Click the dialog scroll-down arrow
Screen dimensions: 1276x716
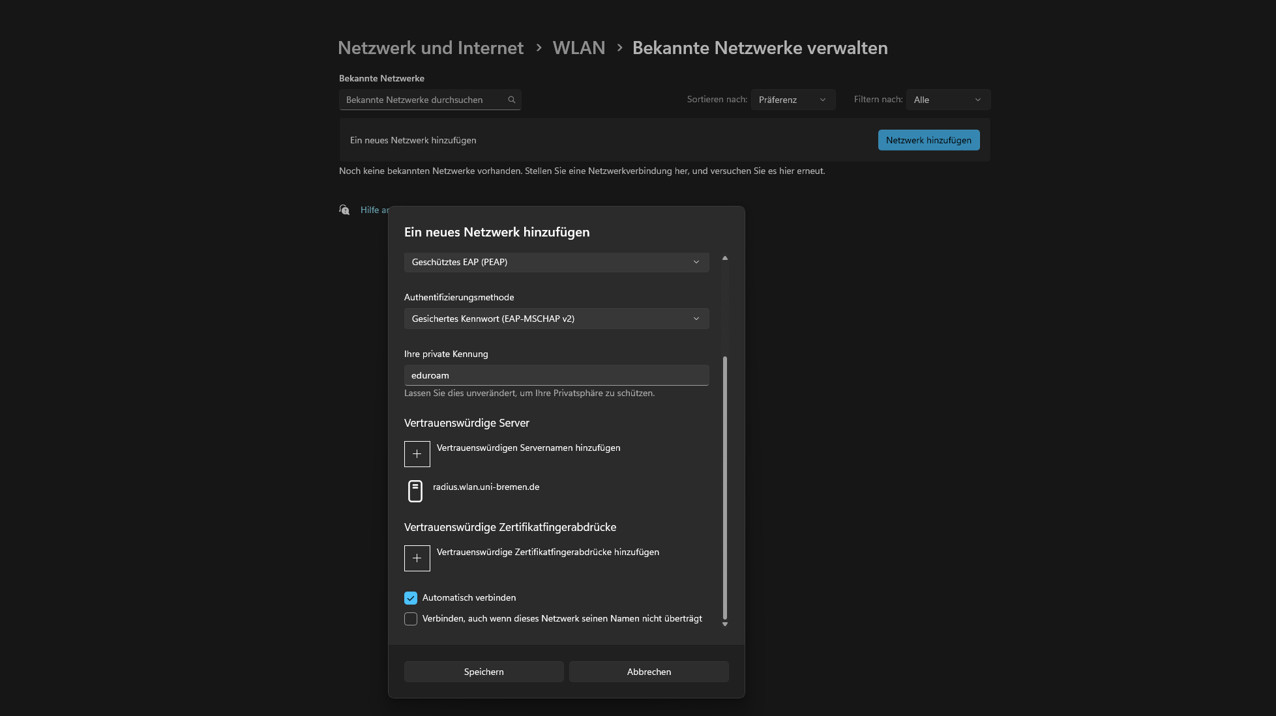coord(724,624)
